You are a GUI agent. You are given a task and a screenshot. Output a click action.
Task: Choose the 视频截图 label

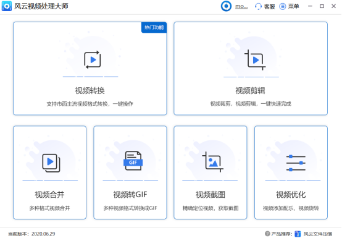(211, 195)
